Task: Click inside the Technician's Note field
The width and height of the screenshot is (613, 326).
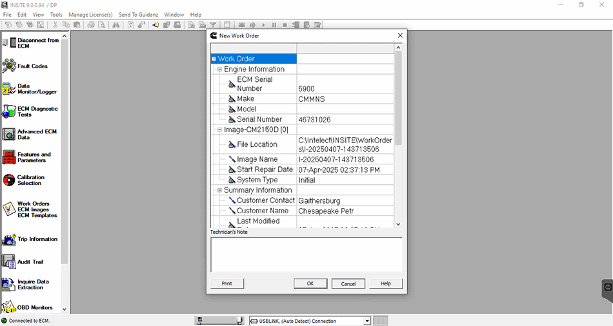Action: (x=306, y=254)
